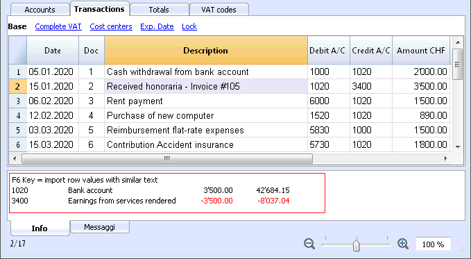Click debit account cell 5830
This screenshot has height=259, width=471.
tap(329, 131)
